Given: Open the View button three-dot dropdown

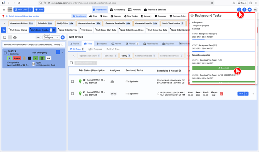Looking at the screenshot, I should click(247, 94).
